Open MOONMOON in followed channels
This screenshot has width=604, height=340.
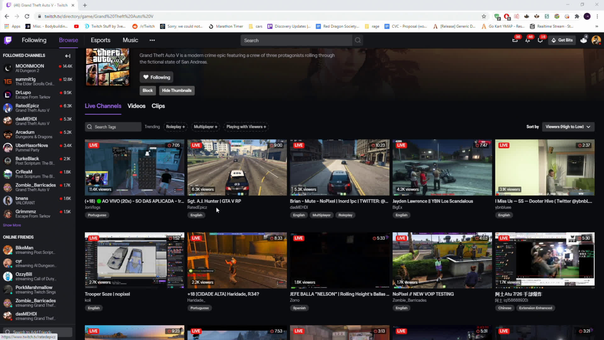coord(38,68)
